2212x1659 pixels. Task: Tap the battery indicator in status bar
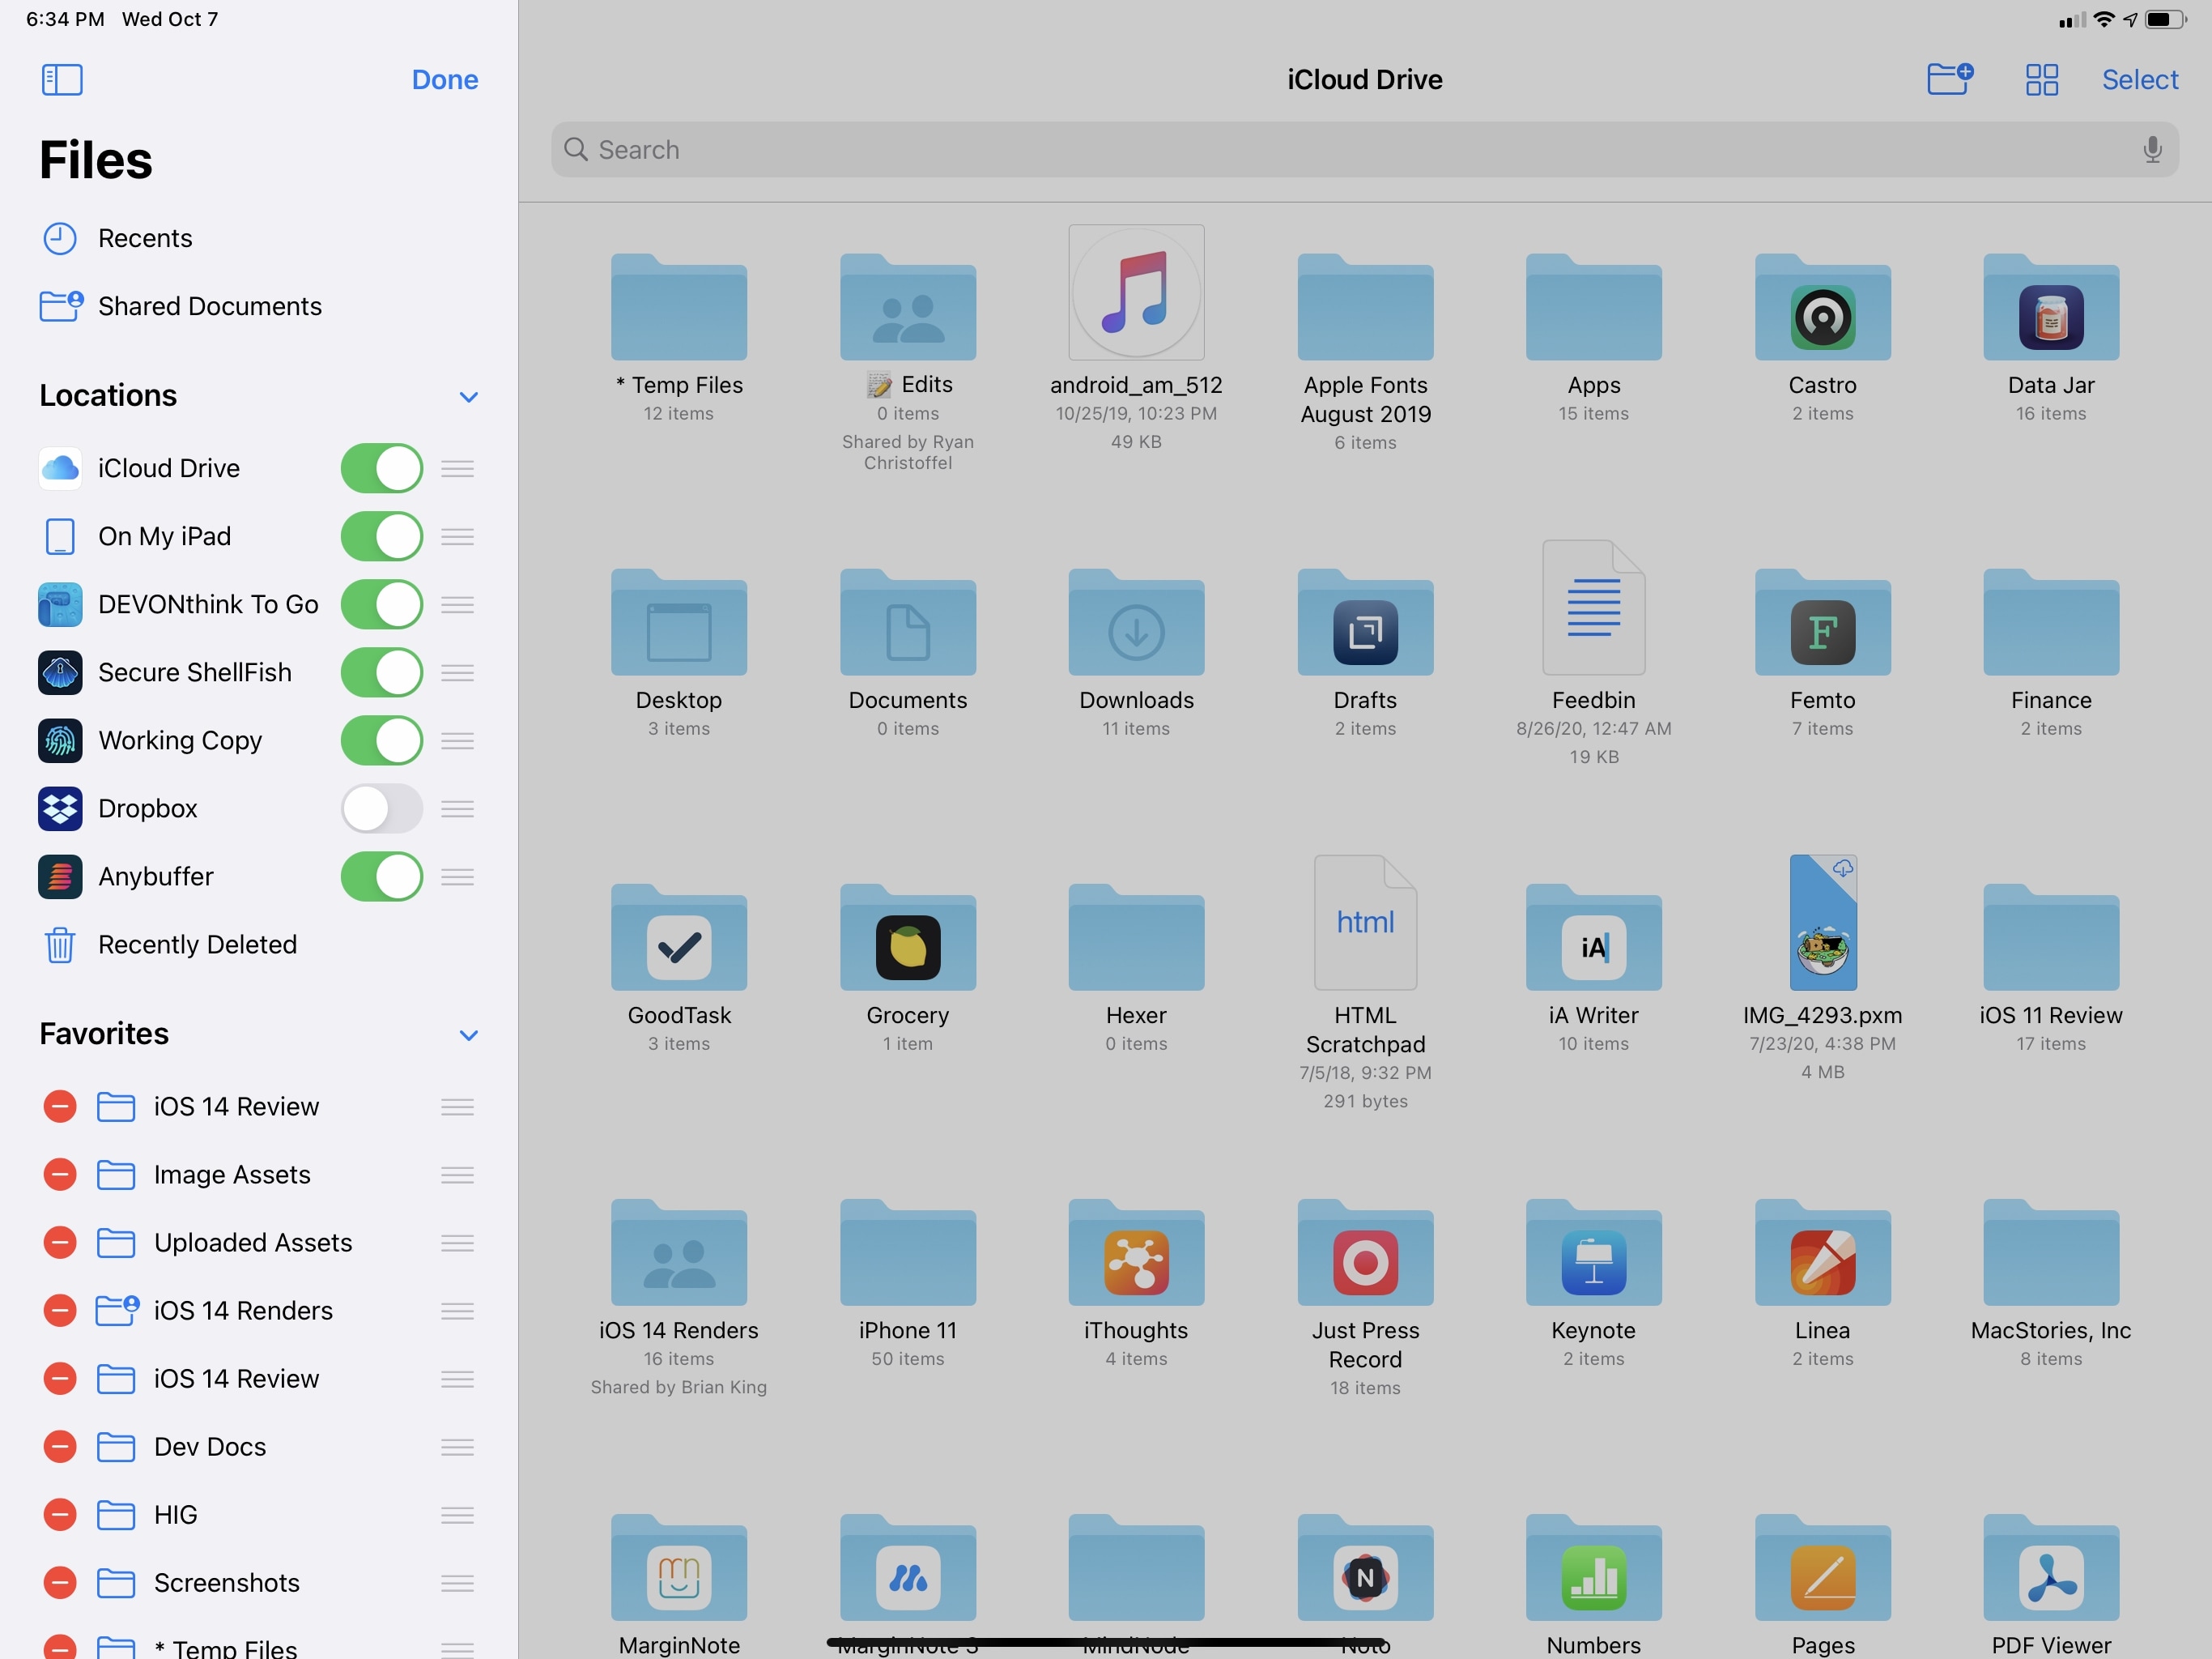(x=2165, y=19)
